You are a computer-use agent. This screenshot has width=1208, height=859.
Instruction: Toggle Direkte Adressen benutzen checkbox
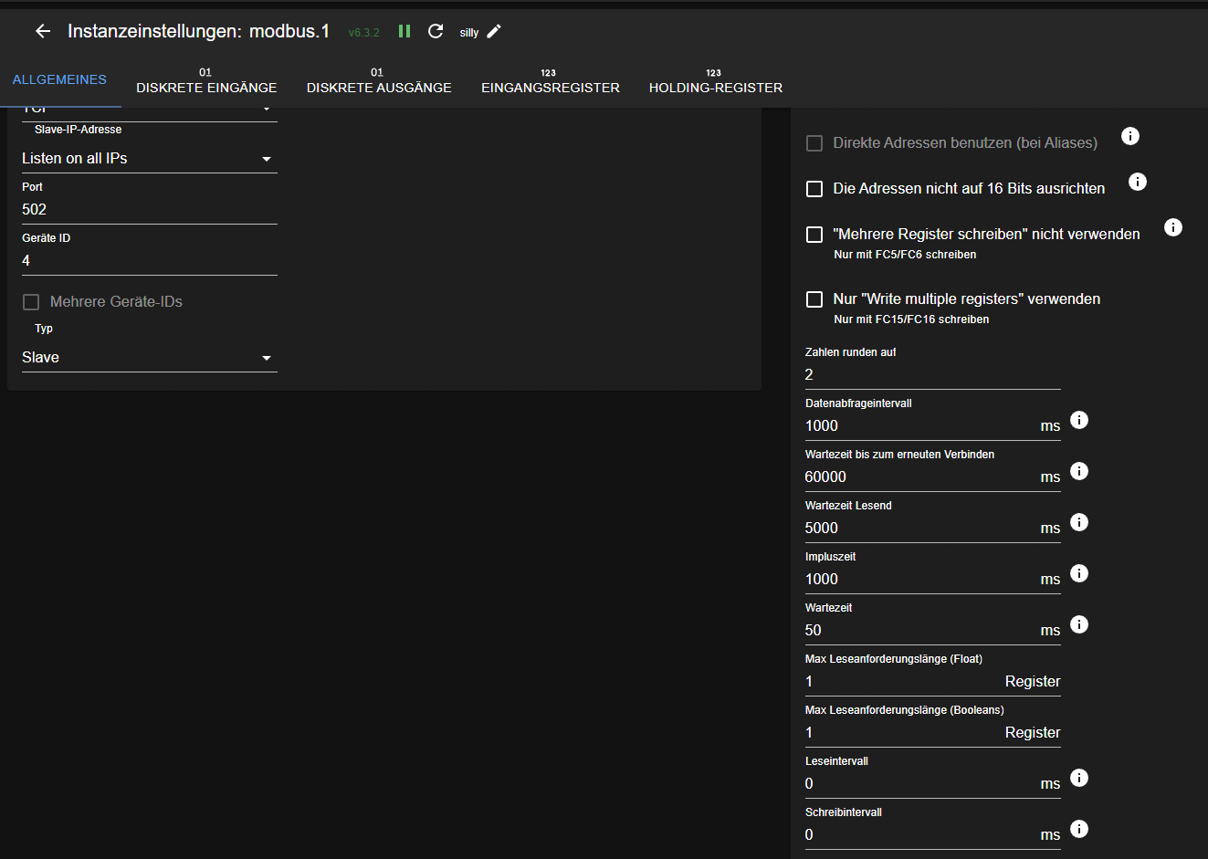(814, 143)
